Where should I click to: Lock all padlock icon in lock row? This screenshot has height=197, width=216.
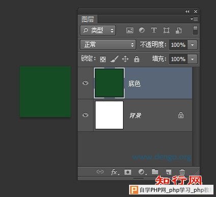coord(137,59)
